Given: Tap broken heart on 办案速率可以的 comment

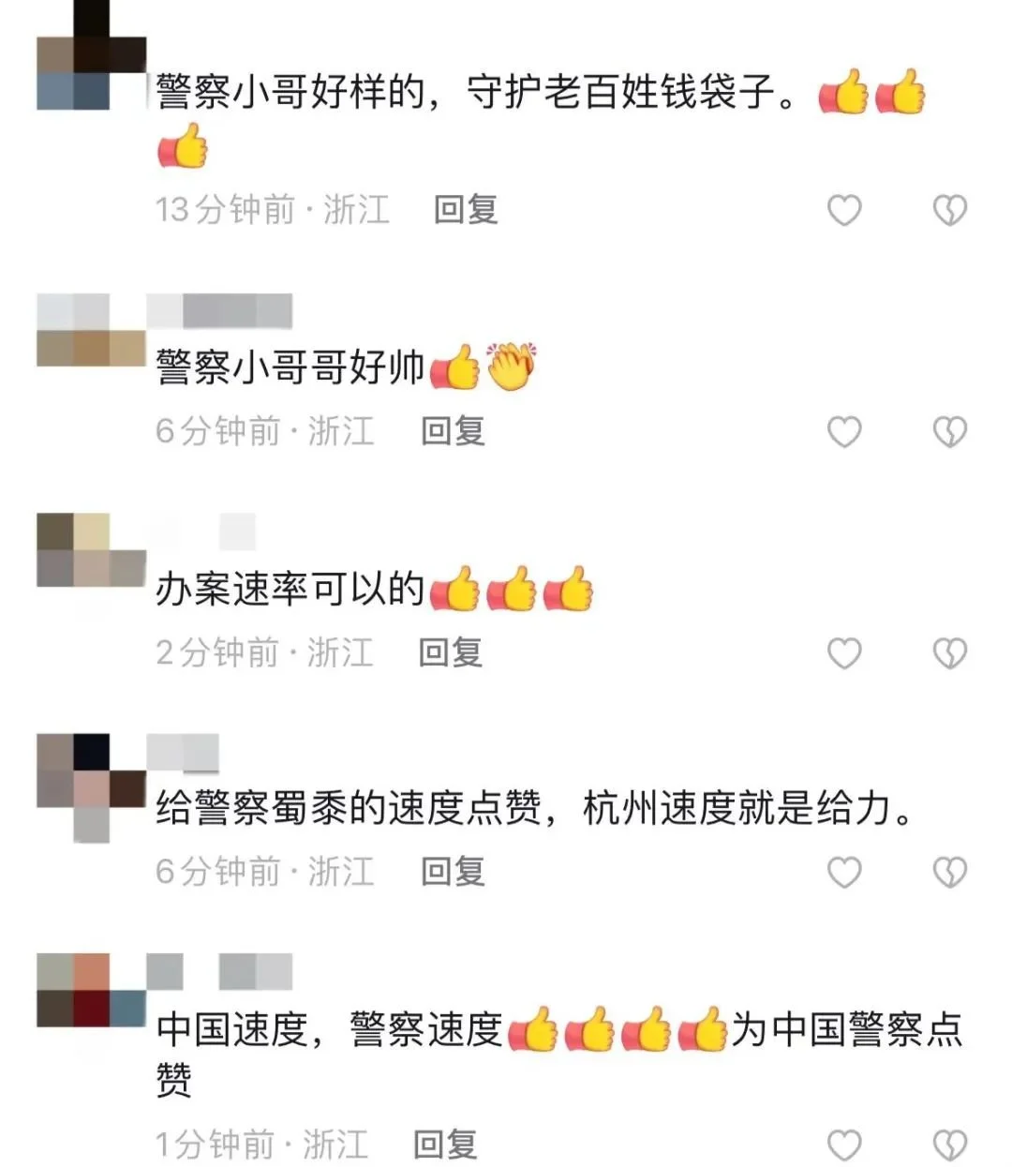Looking at the screenshot, I should pos(950,652).
